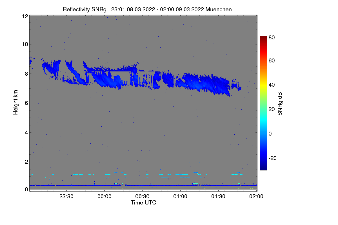The height and width of the screenshot is (225, 338).
Task: Click the 'SNRg dB' colorbar label
Action: click(280, 103)
